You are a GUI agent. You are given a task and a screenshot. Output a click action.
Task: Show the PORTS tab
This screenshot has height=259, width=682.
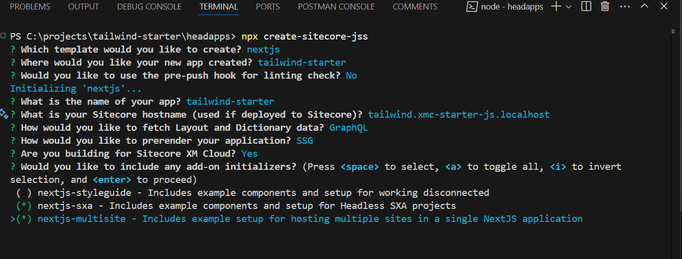tap(268, 7)
